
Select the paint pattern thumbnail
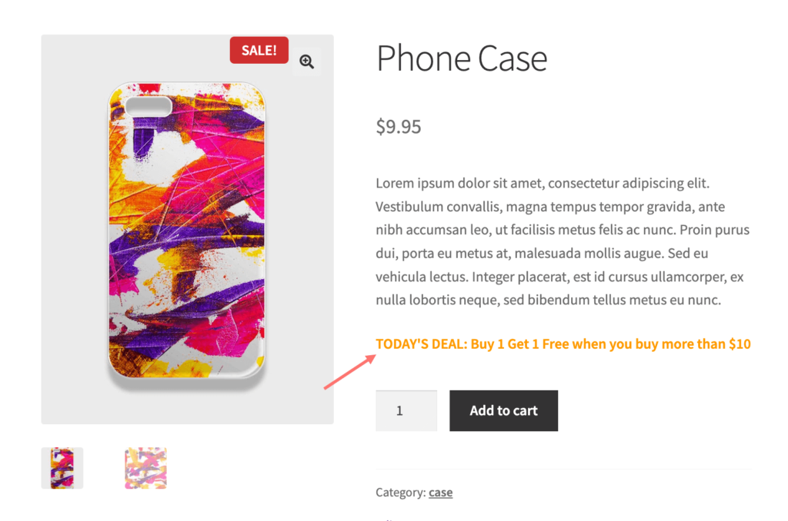pyautogui.click(x=145, y=468)
